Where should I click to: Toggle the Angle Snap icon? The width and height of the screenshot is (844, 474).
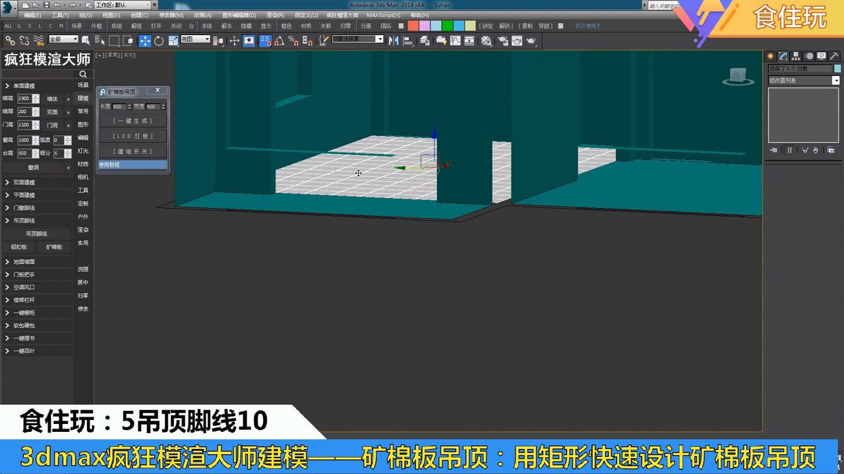(x=280, y=40)
